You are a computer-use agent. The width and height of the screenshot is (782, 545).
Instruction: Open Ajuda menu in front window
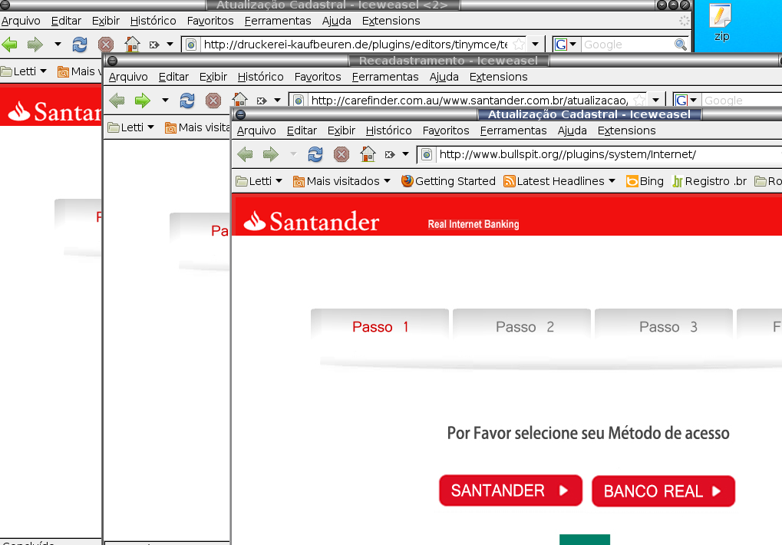572,130
